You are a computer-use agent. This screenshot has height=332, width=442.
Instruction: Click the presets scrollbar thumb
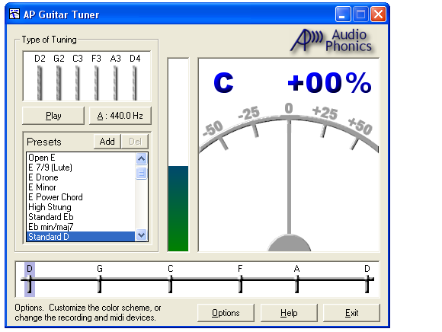(141, 173)
